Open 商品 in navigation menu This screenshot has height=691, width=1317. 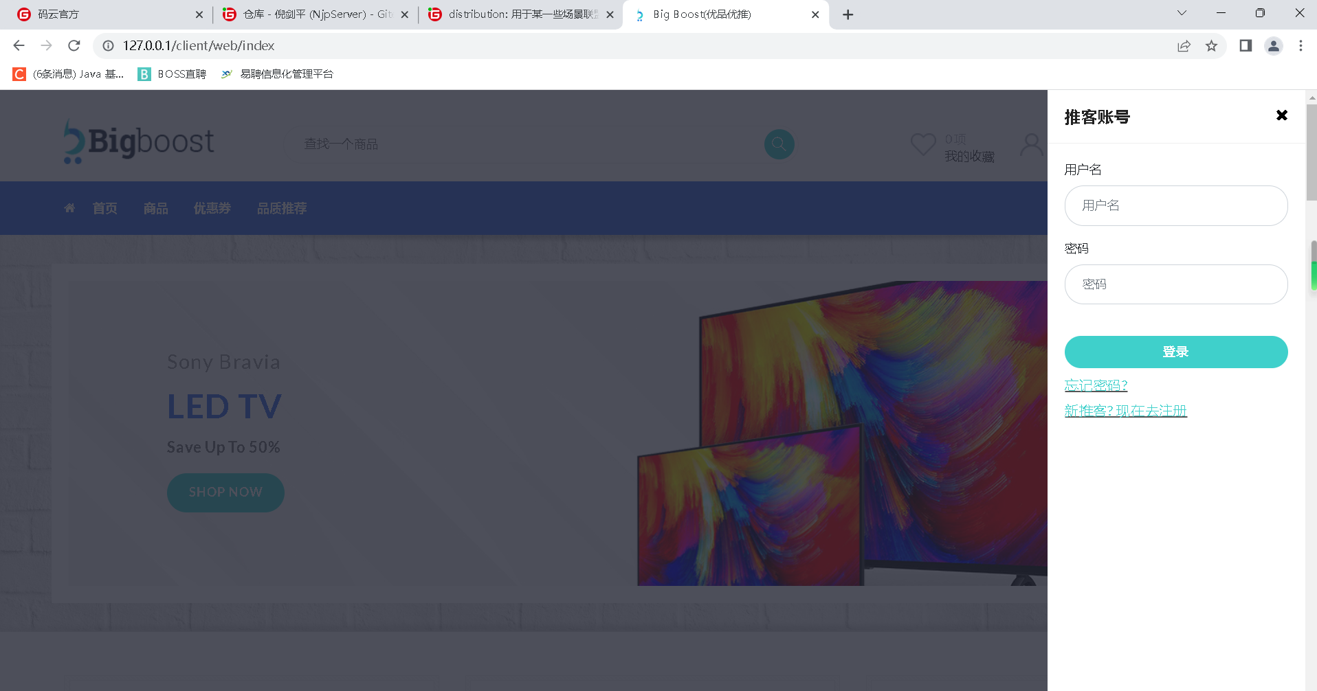click(156, 208)
